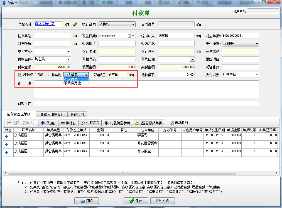Open the calendar picker for 发生日期

pos(130,36)
